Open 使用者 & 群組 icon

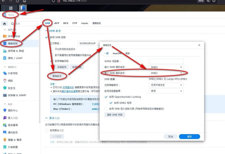(x=5, y=51)
